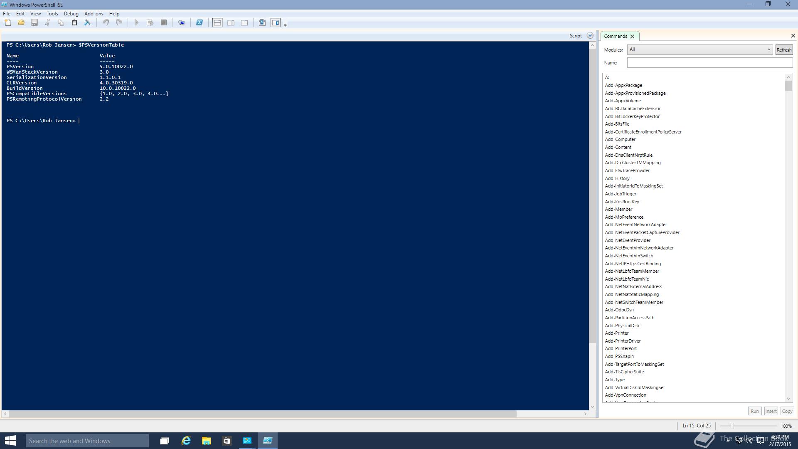
Task: Show script pane maximized layout icon
Action: [x=244, y=23]
